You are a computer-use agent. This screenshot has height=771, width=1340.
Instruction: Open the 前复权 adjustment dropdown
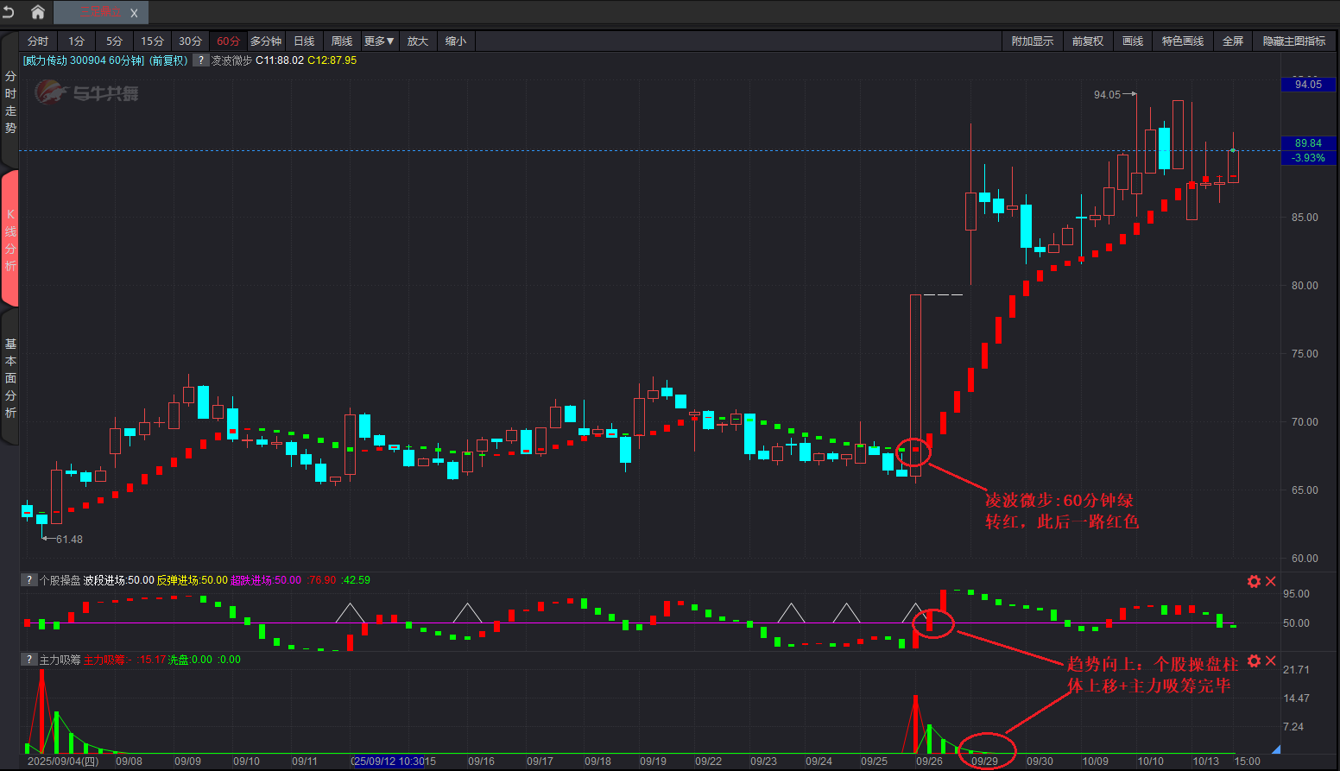[1088, 41]
